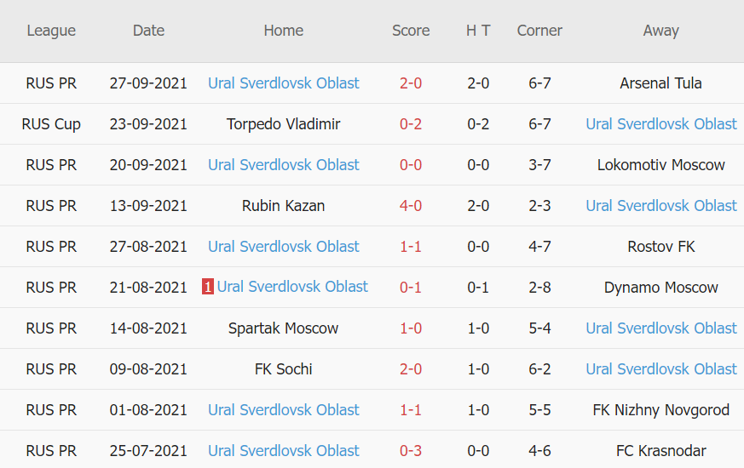Click the Date column header
Screen dimensions: 744x468
(x=148, y=31)
